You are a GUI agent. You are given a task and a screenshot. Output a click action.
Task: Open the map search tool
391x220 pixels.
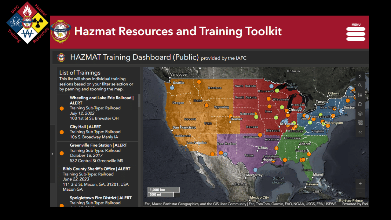point(360,86)
